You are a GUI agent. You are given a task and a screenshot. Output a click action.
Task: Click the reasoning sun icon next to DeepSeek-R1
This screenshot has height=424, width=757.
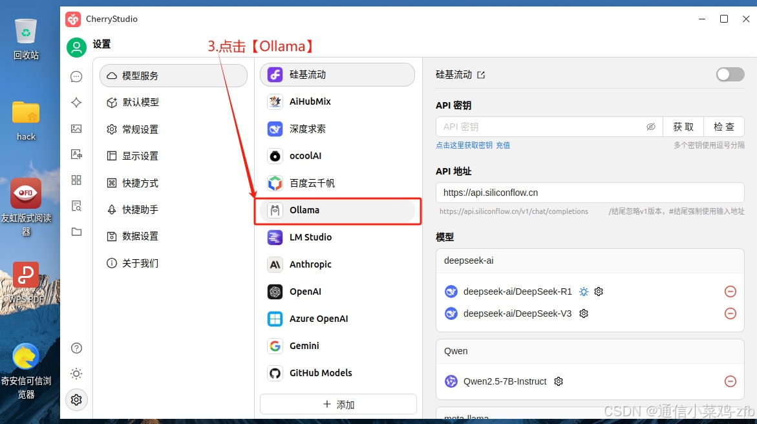[584, 291]
